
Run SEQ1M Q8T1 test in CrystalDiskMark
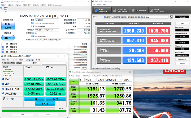[74, 88]
